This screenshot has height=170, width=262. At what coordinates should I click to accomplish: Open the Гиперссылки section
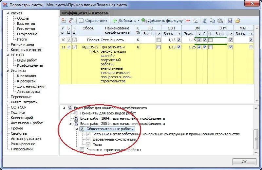(22, 149)
